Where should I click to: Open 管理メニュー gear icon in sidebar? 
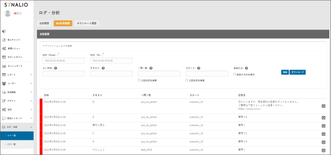click(x=4, y=48)
